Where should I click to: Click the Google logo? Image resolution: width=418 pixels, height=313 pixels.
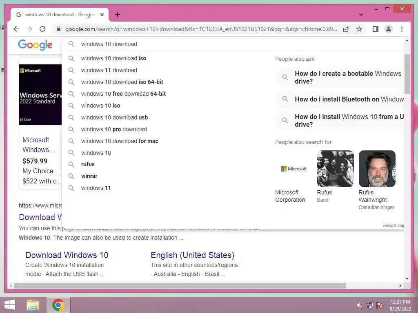[x=35, y=45]
